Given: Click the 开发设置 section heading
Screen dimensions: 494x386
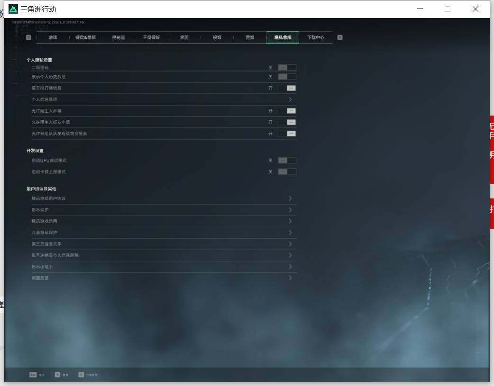Looking at the screenshot, I should [x=35, y=151].
